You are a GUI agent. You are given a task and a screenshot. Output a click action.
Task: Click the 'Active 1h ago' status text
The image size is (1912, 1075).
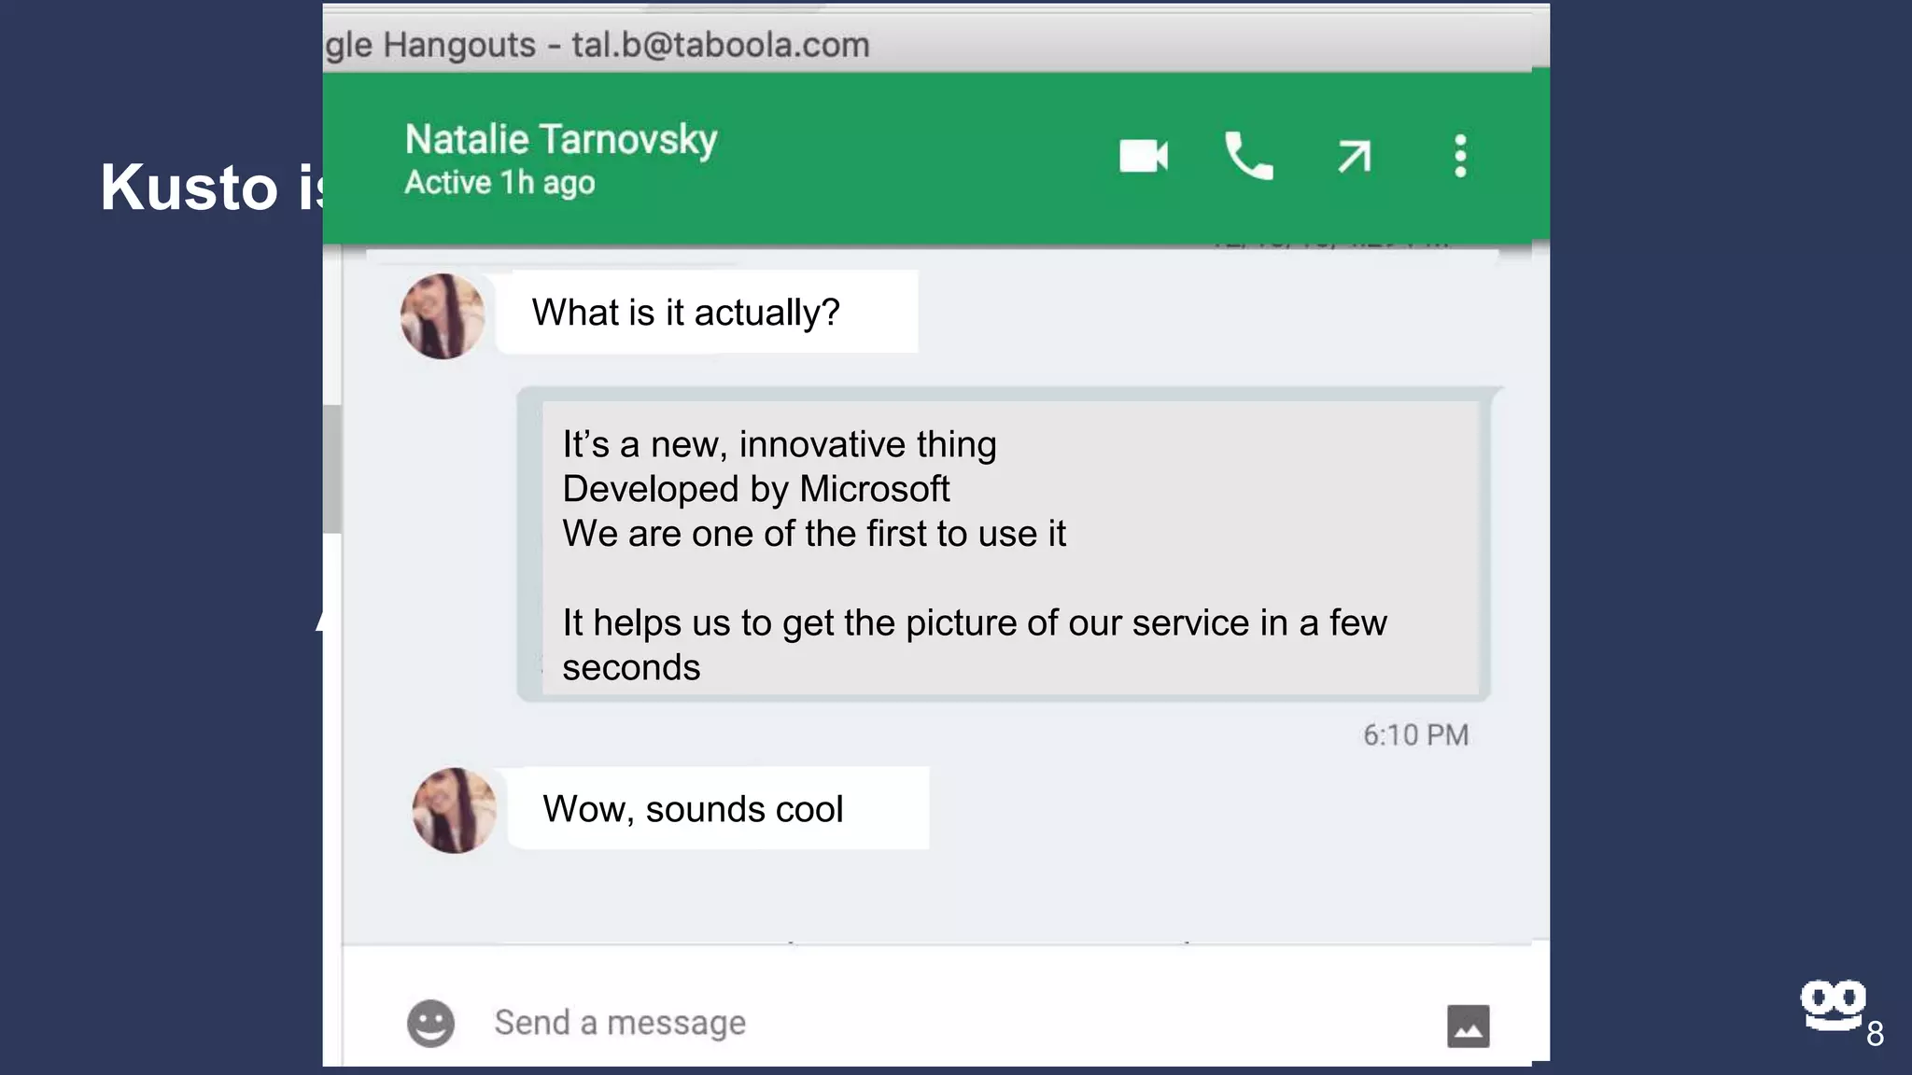click(499, 183)
